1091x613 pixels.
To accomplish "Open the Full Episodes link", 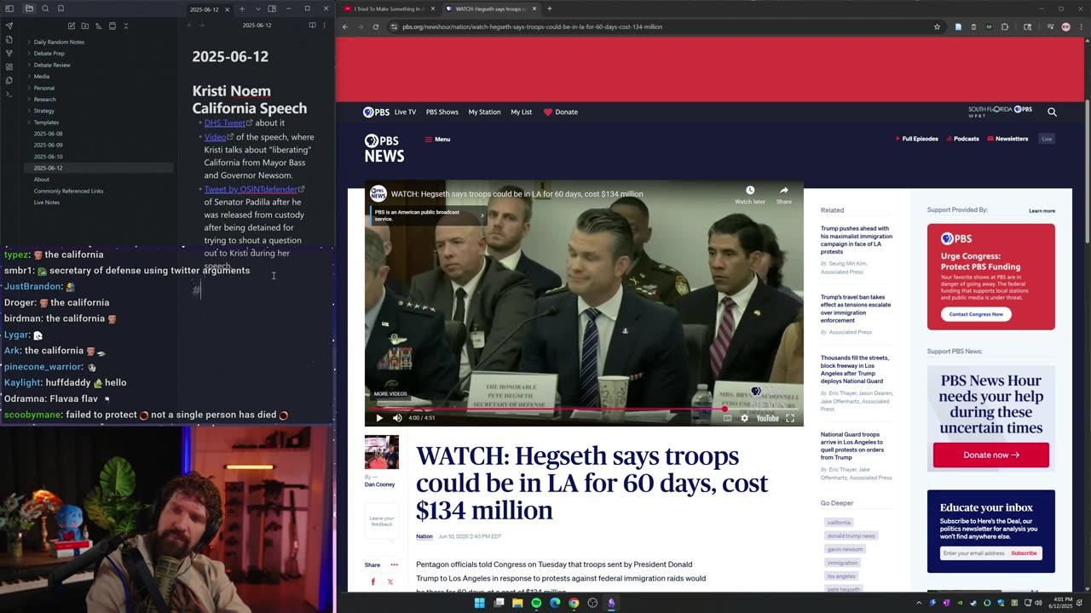I will pos(916,139).
